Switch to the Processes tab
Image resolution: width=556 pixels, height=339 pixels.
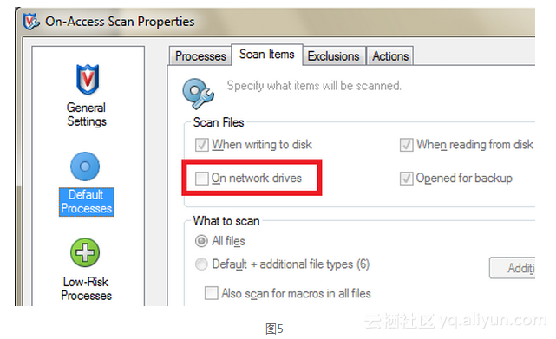point(200,56)
